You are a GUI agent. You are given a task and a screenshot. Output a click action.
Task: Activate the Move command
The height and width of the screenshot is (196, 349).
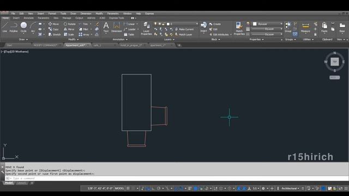click(53, 24)
